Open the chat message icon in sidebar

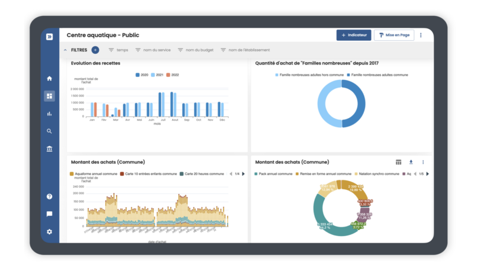[49, 214]
